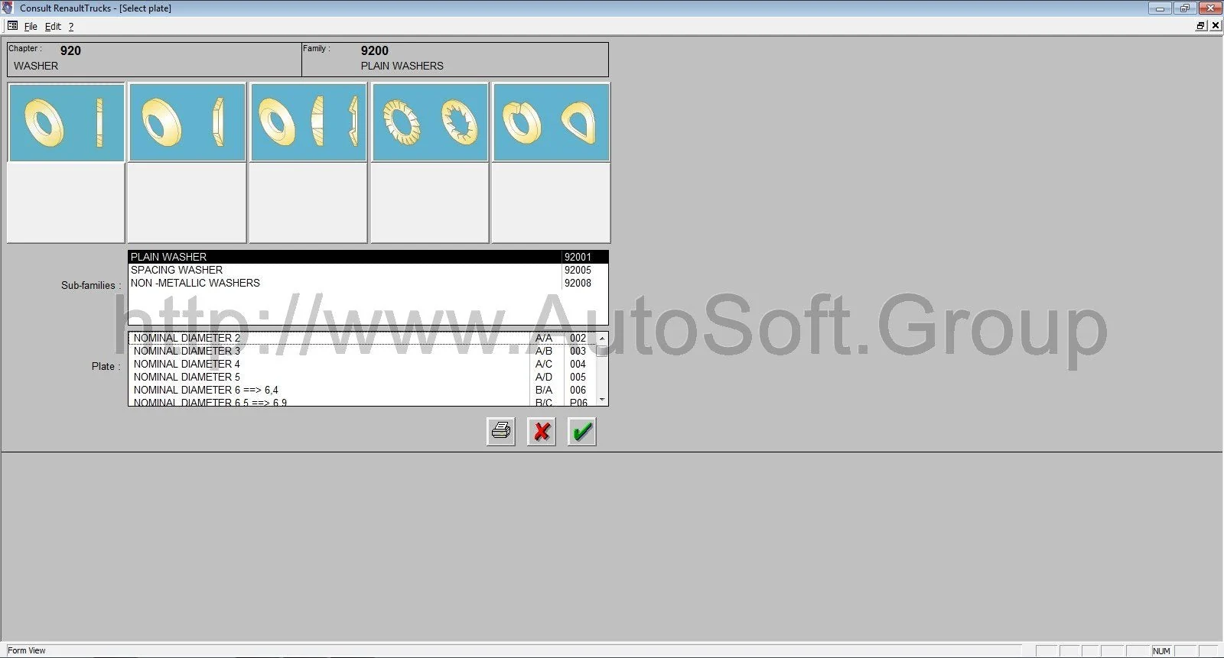1224x658 pixels.
Task: Open the File menu
Action: tap(31, 27)
